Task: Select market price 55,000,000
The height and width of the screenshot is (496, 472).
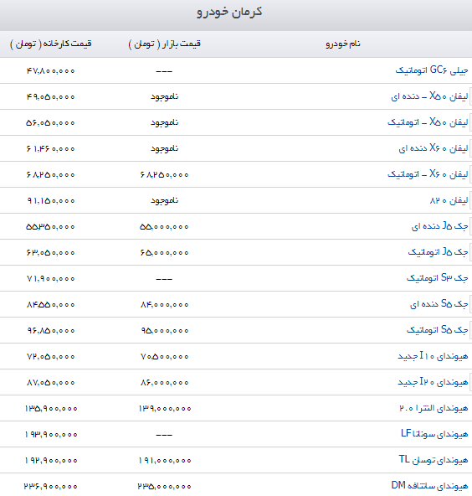Action: (x=164, y=226)
